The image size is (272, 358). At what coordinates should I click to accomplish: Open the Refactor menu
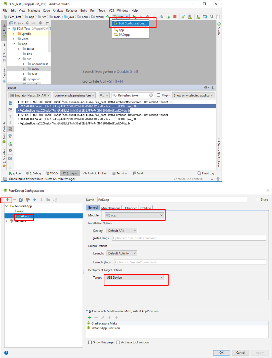[x=71, y=11]
